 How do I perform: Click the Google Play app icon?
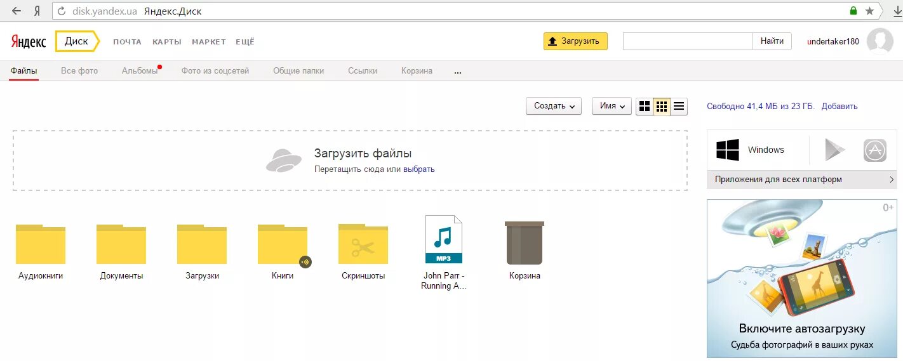pos(834,150)
